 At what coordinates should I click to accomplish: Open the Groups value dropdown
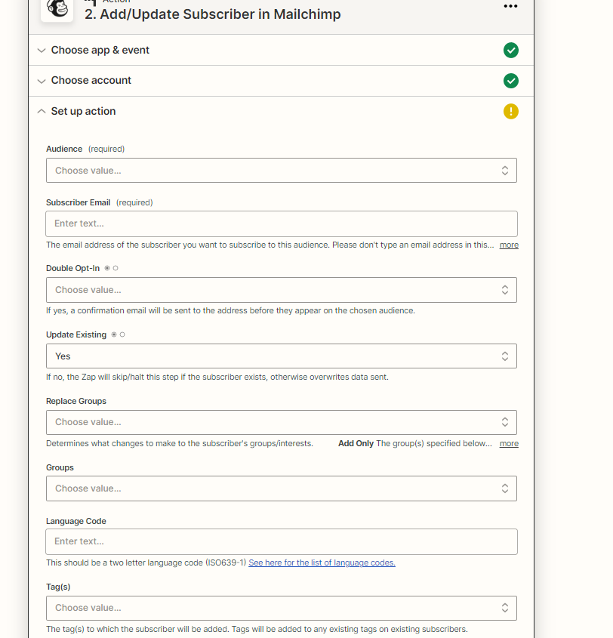282,489
